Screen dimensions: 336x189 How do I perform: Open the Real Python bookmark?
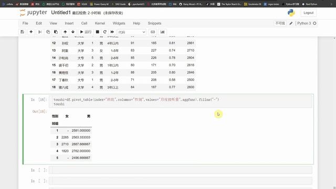coord(310,4)
